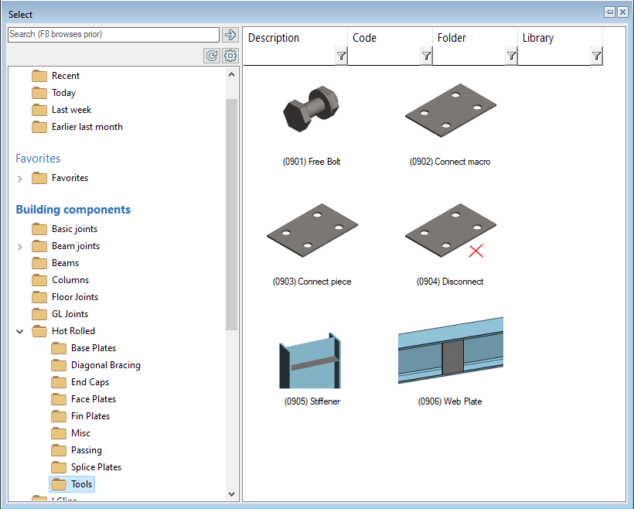Open the Folder column filter
Screen dimensions: 634x509
511,56
